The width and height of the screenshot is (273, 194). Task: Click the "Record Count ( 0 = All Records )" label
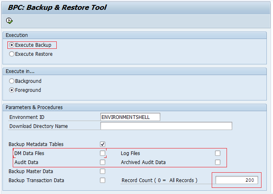tap(160, 180)
